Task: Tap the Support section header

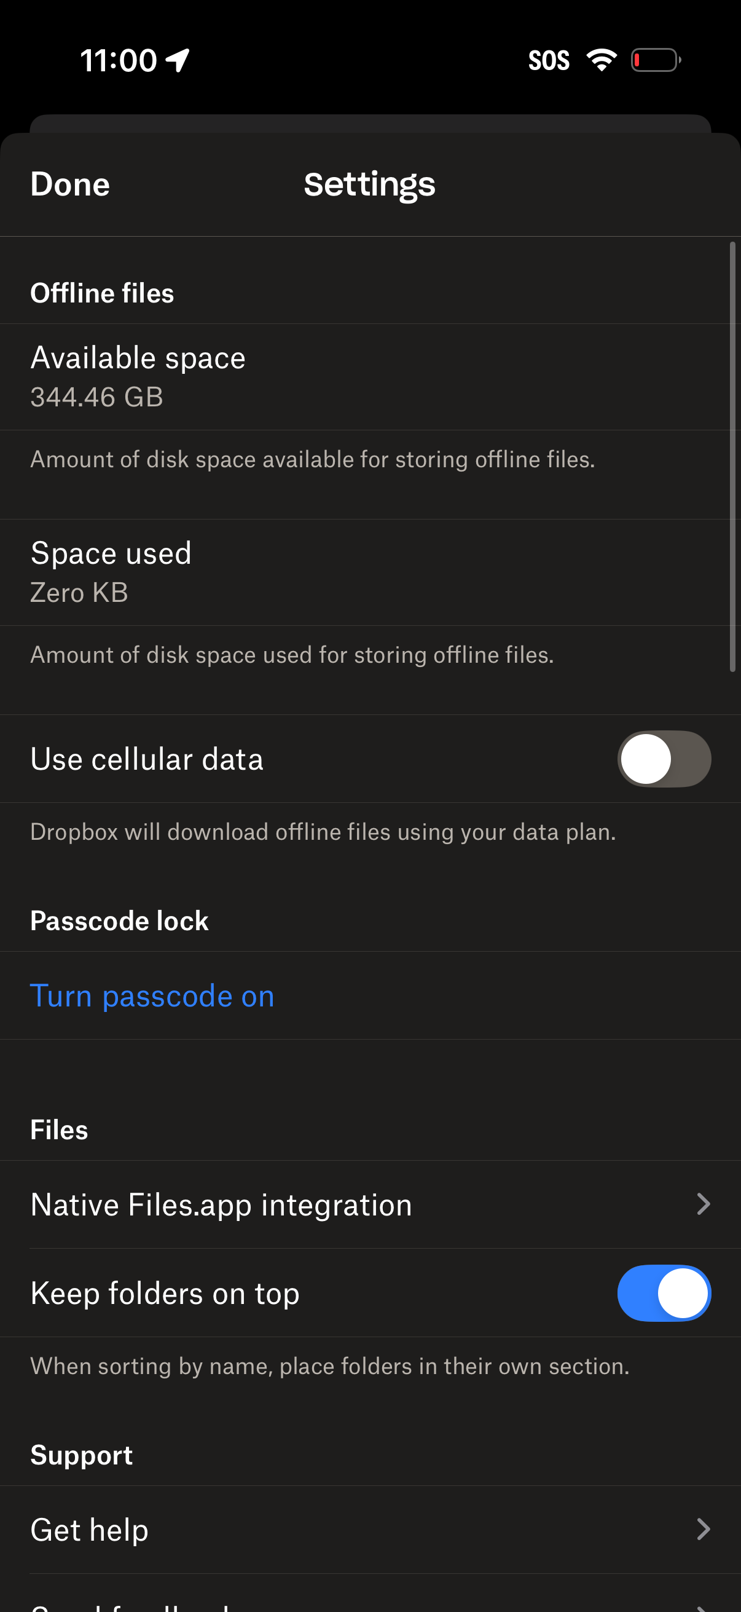Action: pos(81,1455)
